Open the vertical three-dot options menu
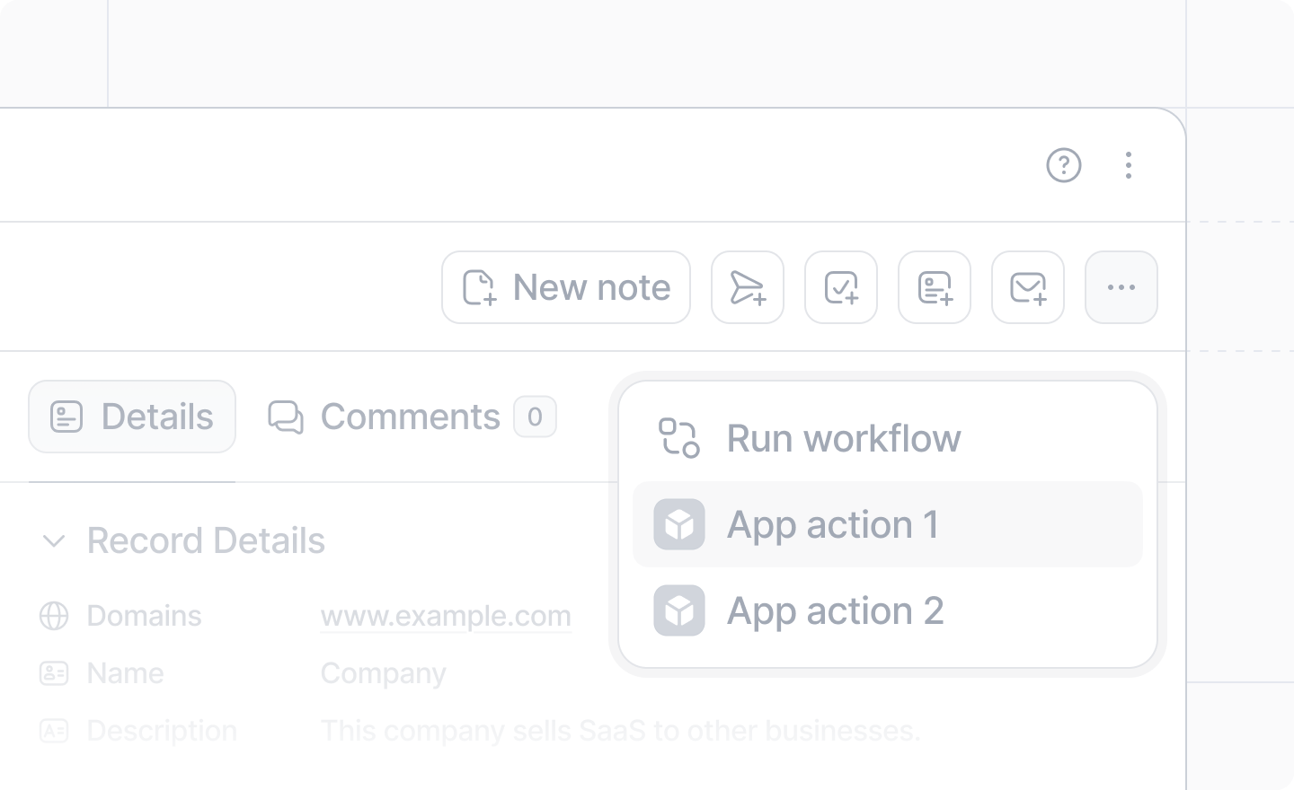Screen dimensions: 1294x790 (x=1129, y=165)
